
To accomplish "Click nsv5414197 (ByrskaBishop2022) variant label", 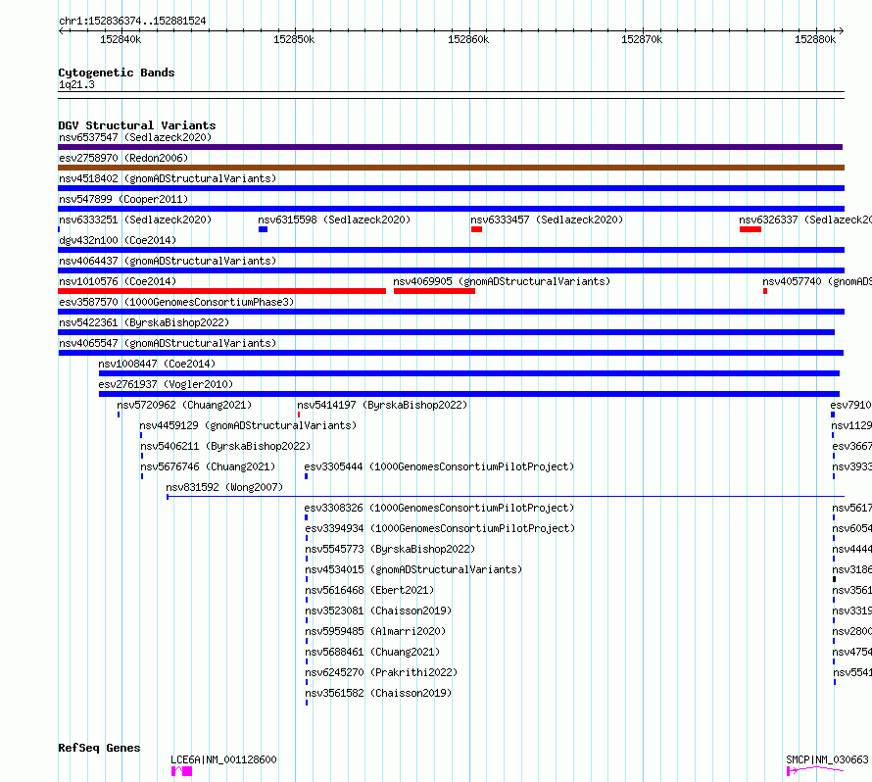I will (x=382, y=405).
